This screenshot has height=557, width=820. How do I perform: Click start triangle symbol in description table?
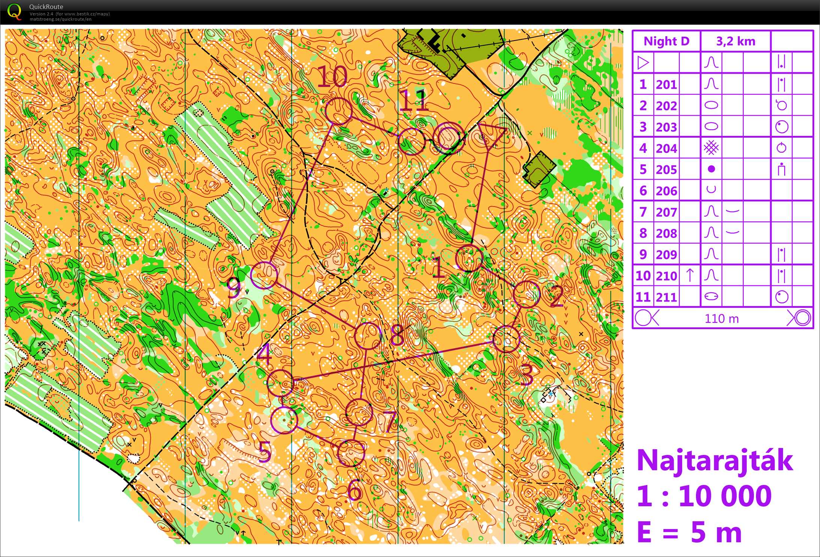643,62
